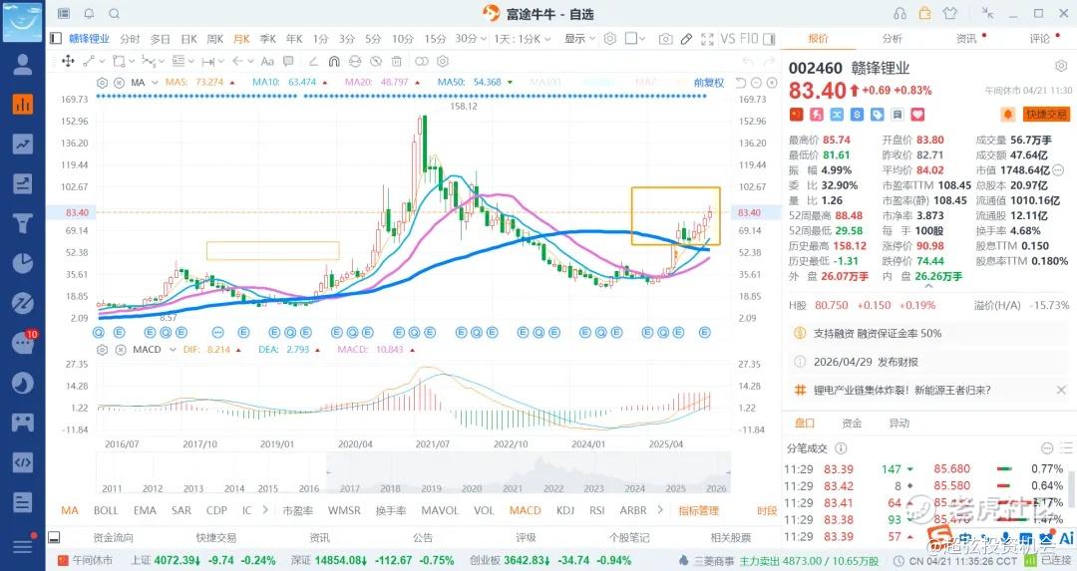This screenshot has width=1077, height=571.
Task: Click the 2016 mark on the timeline overview
Action: [x=309, y=488]
